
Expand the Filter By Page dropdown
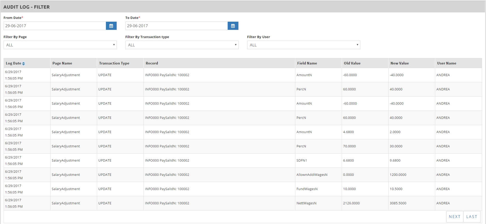[x=60, y=45]
